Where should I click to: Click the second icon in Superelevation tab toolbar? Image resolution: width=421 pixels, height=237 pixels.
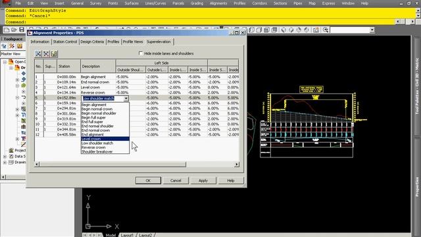46,54
